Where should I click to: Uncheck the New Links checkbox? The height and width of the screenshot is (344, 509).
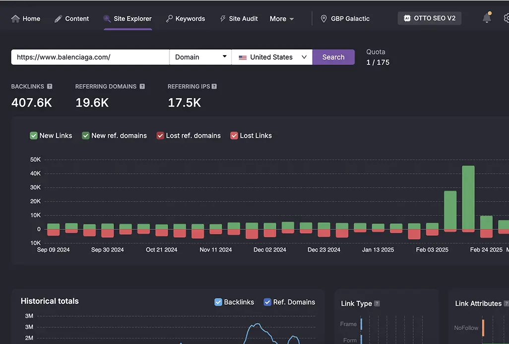click(33, 136)
